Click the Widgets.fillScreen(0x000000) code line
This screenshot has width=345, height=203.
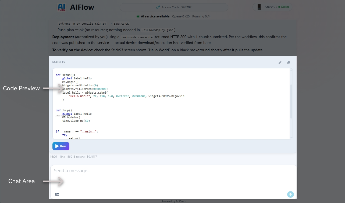tap(85, 89)
